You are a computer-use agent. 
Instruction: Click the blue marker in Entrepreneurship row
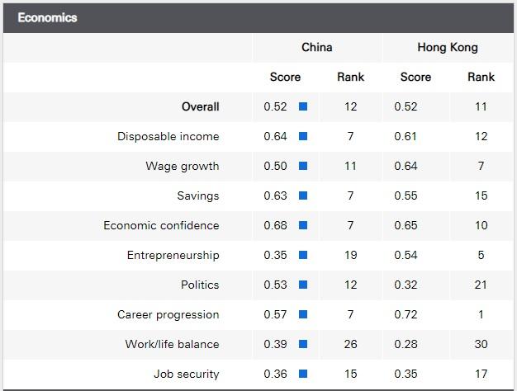point(303,255)
